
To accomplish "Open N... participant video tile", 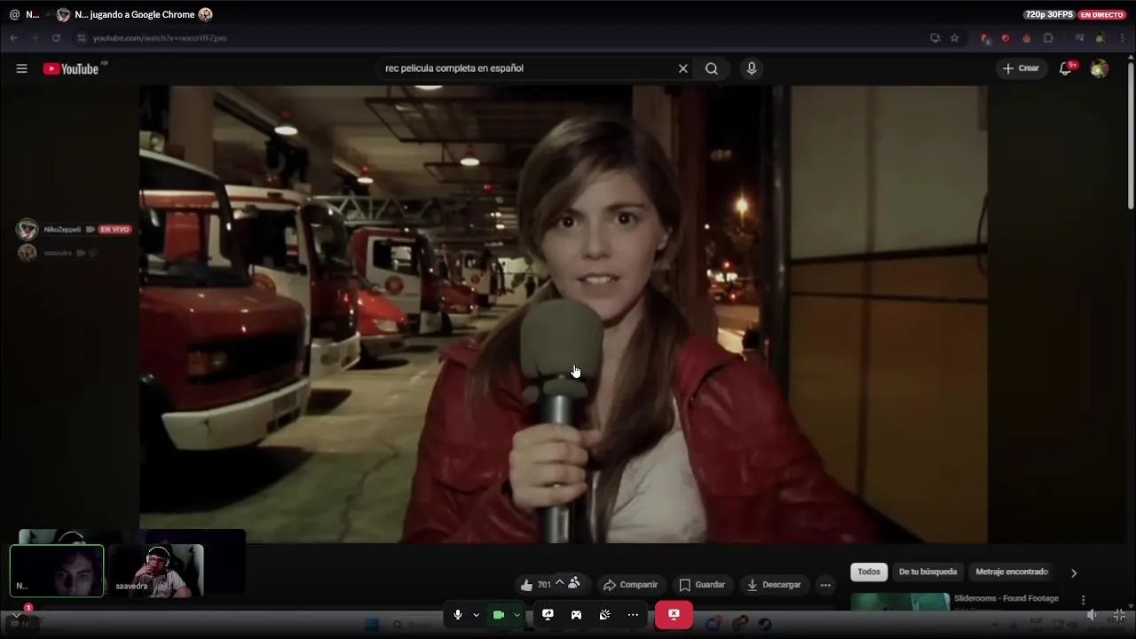I will pos(57,570).
